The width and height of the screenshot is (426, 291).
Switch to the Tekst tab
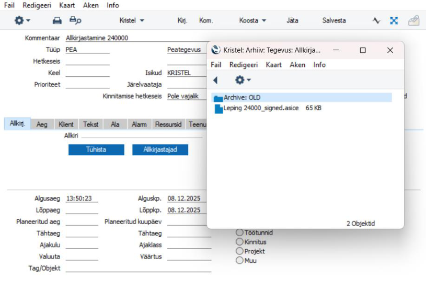(91, 124)
